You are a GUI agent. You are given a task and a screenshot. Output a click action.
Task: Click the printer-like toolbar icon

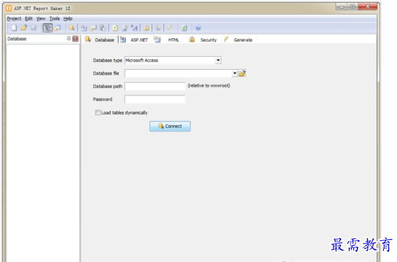coord(158,28)
